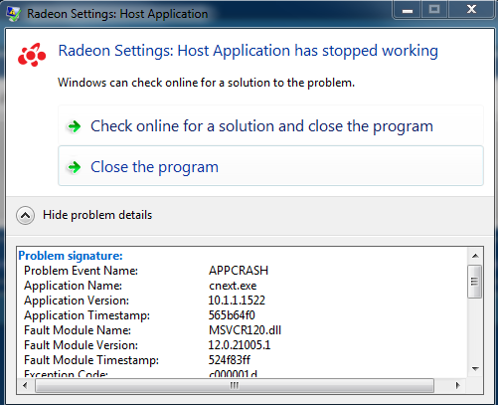
Task: Select the MSVCR120.dll fault module value
Action: pos(245,330)
